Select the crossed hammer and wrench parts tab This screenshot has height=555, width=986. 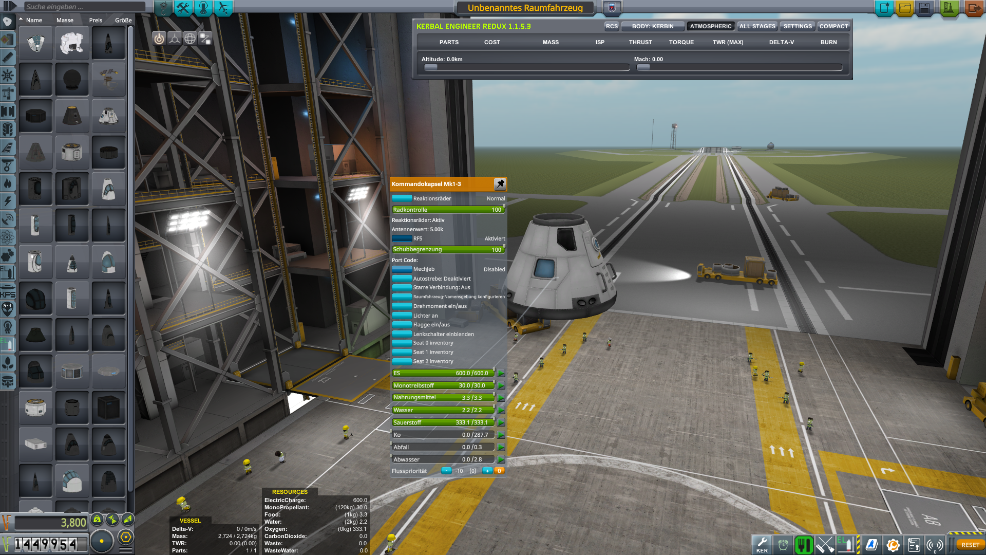pyautogui.click(x=183, y=8)
